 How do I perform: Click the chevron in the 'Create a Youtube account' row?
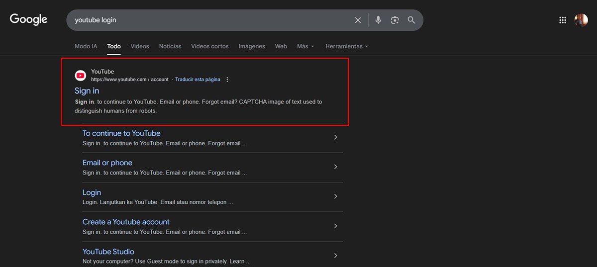336,226
